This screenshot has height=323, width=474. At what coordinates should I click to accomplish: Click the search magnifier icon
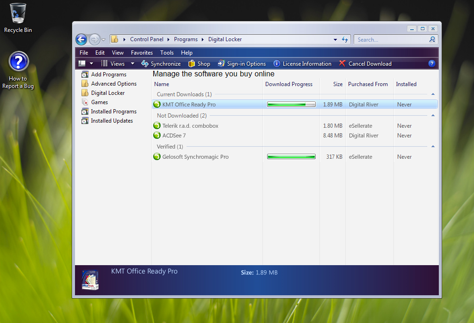(432, 40)
